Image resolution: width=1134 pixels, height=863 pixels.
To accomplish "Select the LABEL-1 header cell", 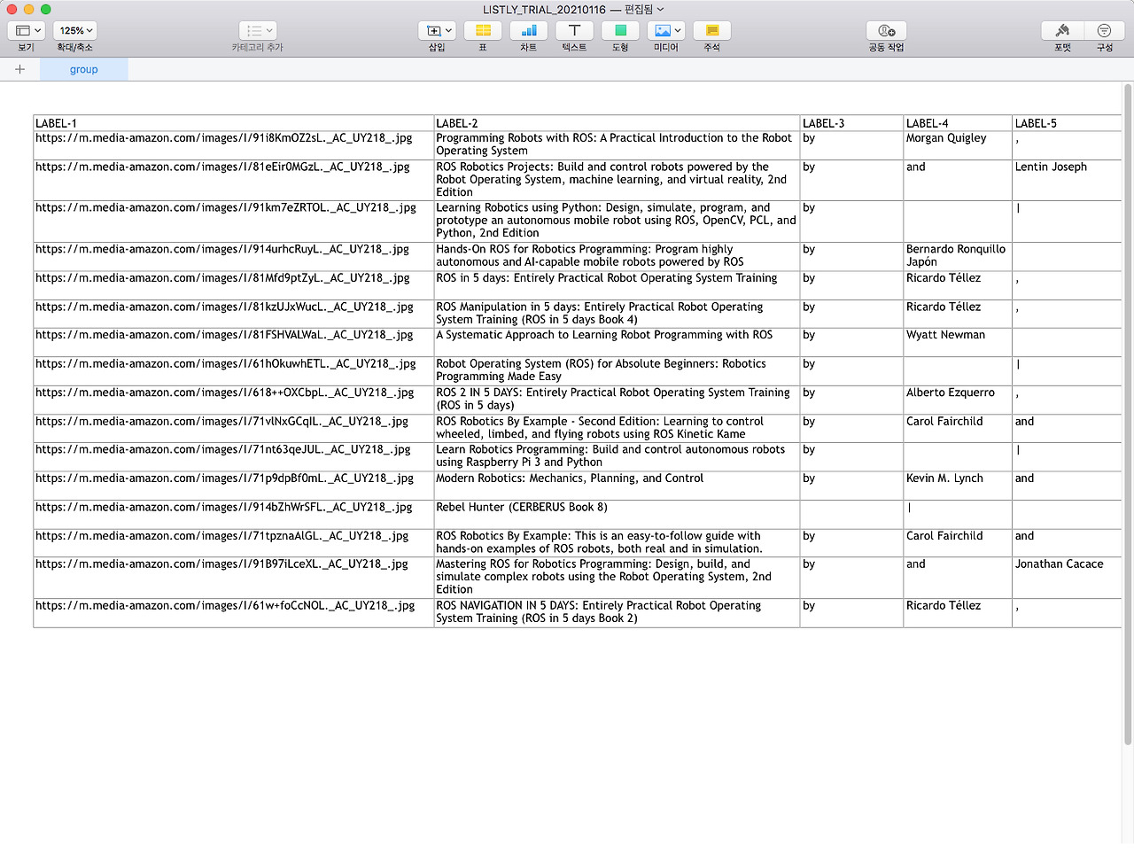I will pos(234,123).
